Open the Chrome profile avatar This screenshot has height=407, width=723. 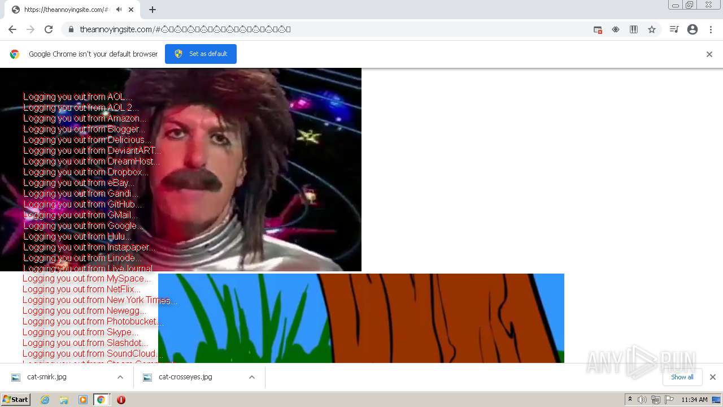click(692, 29)
